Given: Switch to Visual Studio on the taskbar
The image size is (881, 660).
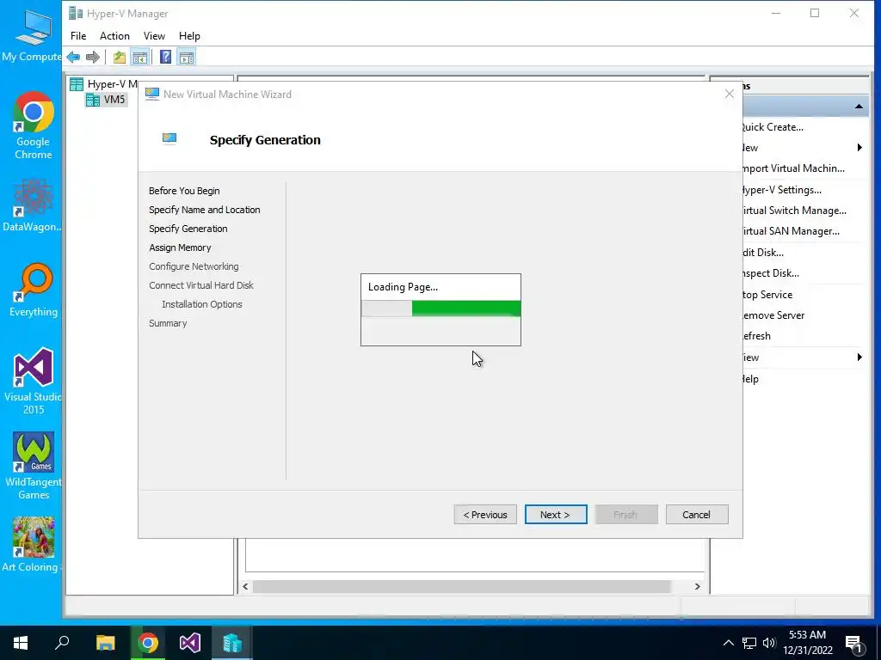Looking at the screenshot, I should [190, 643].
